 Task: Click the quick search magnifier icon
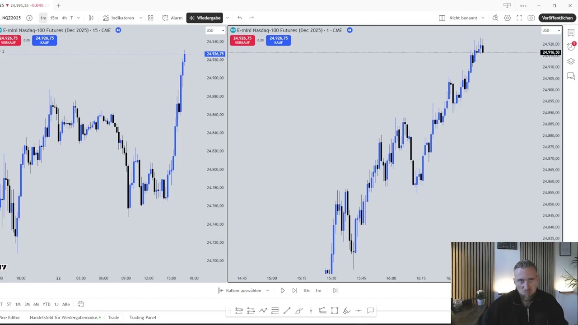(x=495, y=18)
